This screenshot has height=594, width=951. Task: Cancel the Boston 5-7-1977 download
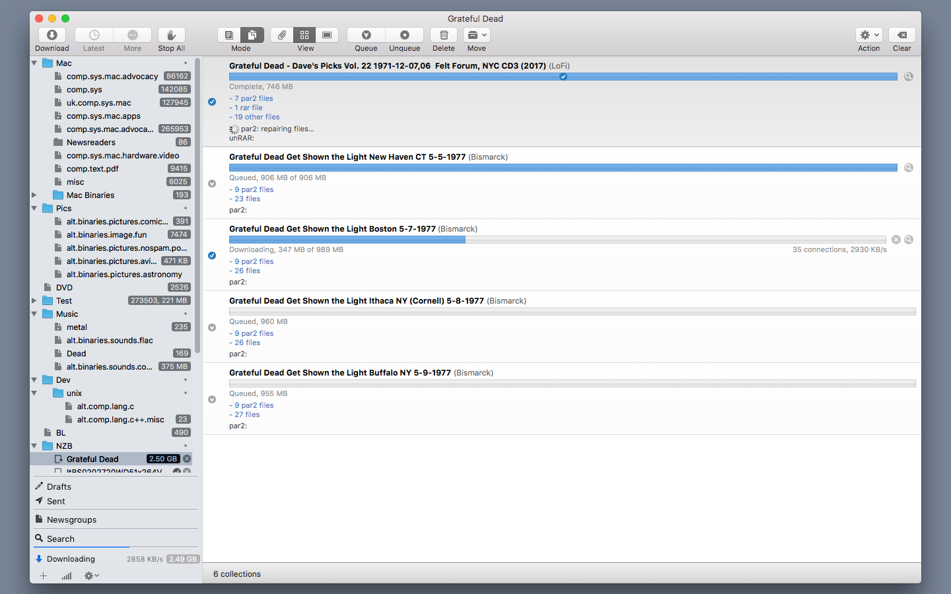coord(896,240)
